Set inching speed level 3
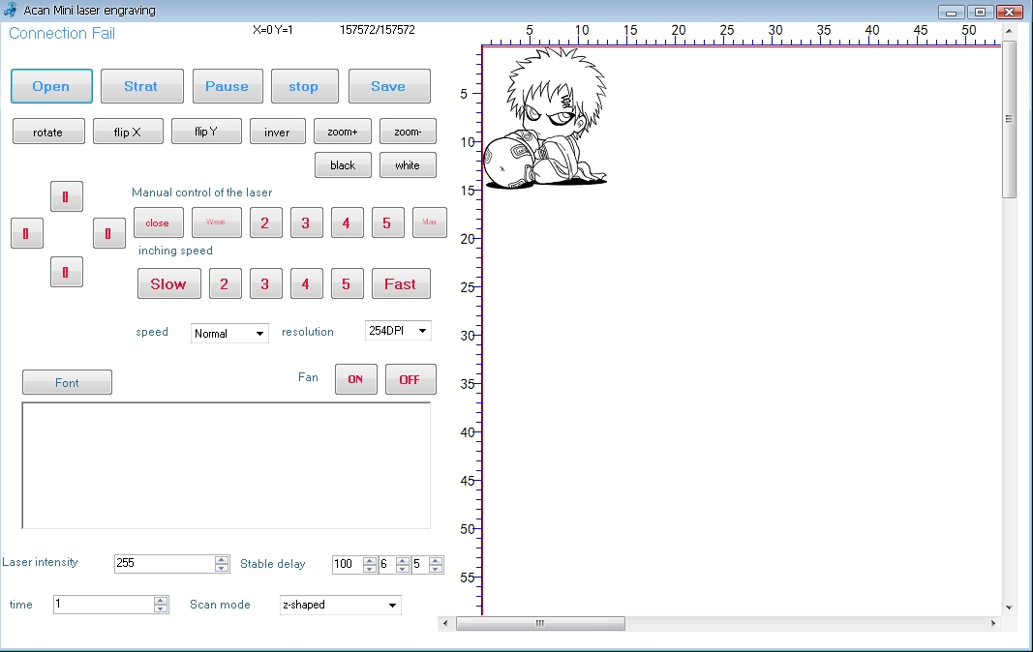 [x=266, y=283]
